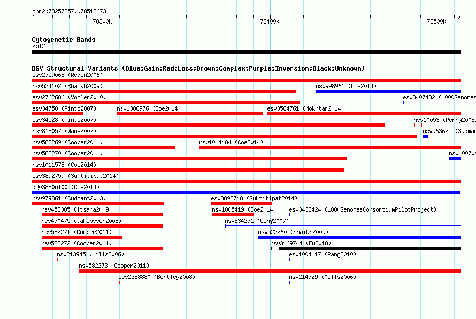Click the thin blue nsv834271 variant line
This screenshot has height=319, width=476.
tap(343, 226)
